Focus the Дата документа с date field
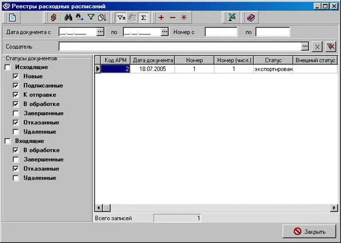 78,32
